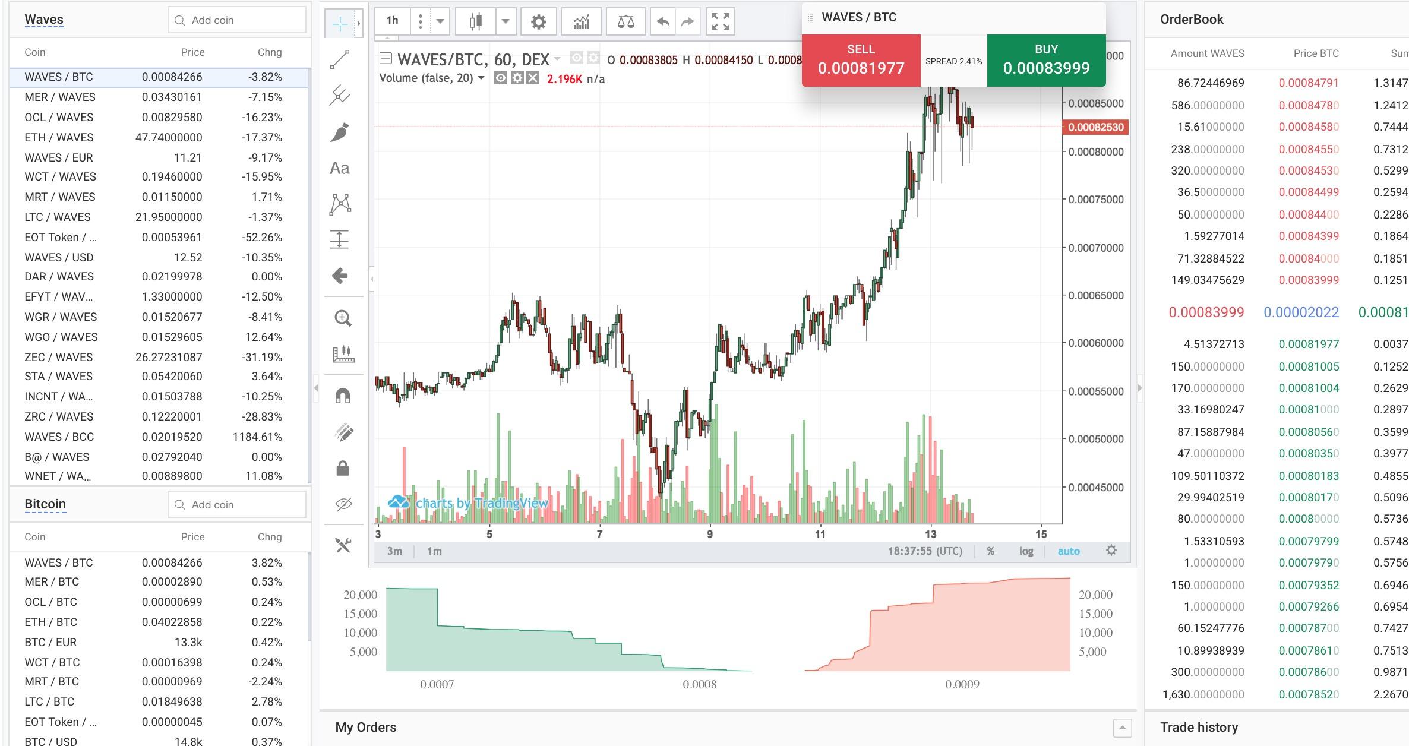Toggle auto scale mode
This screenshot has height=746, width=1409.
(x=1068, y=551)
